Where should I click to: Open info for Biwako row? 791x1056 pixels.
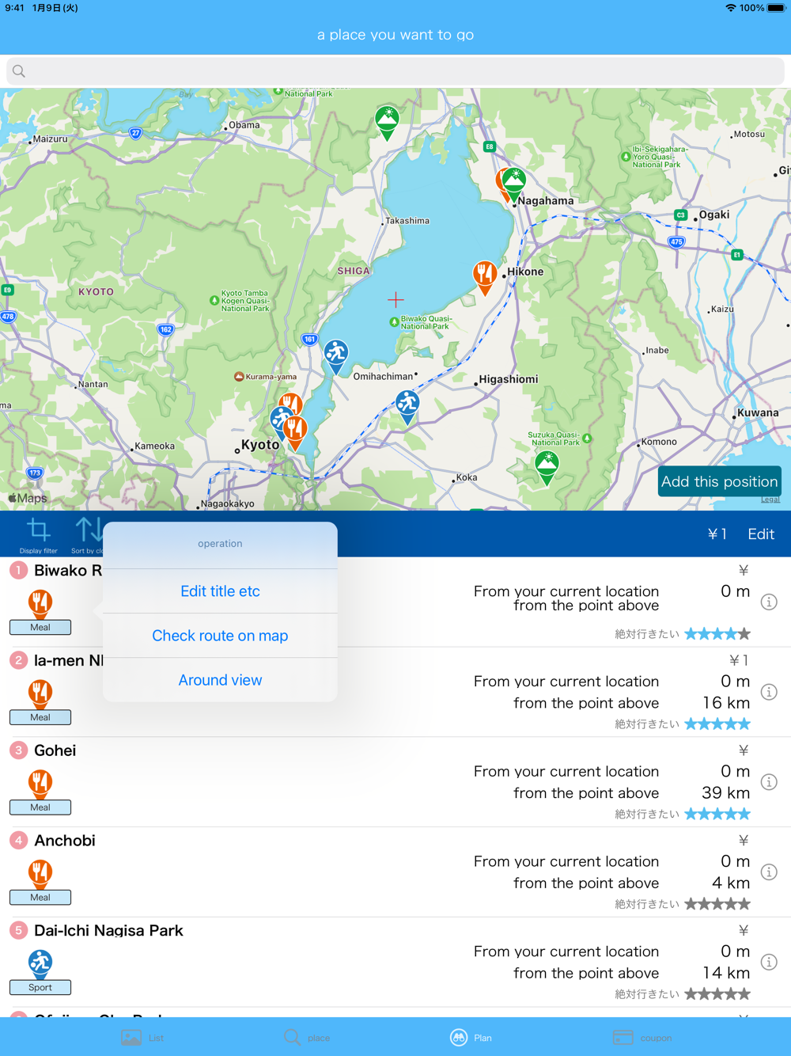click(x=769, y=602)
